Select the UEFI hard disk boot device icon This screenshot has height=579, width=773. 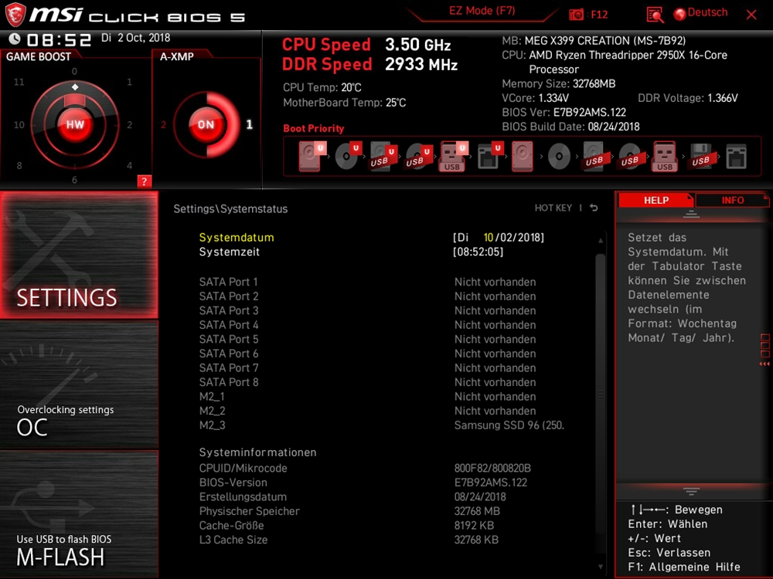pos(312,156)
